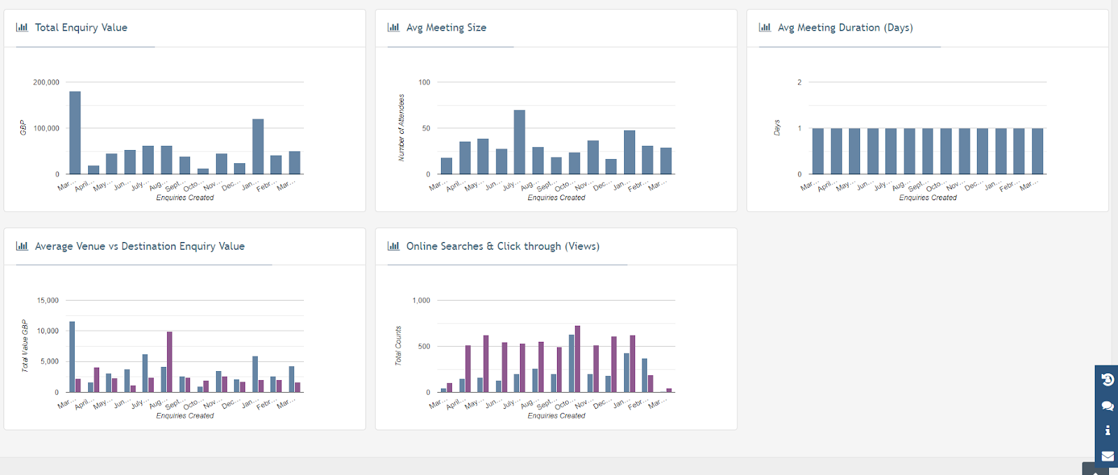Click Enquiries Created label under Total Enquiry Value

pos(185,198)
